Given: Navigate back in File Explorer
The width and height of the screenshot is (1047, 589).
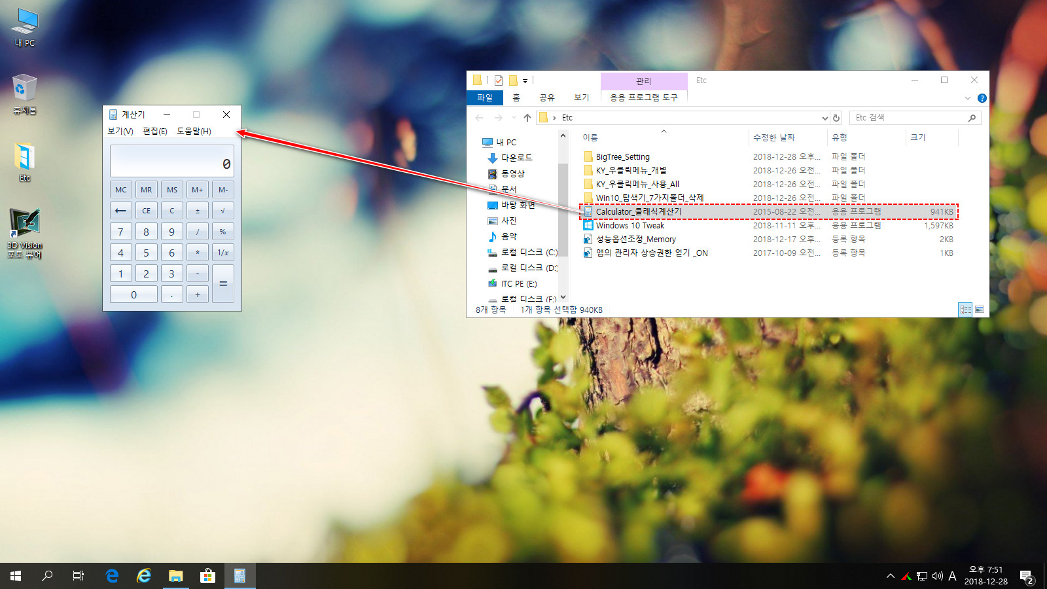Looking at the screenshot, I should 479,118.
